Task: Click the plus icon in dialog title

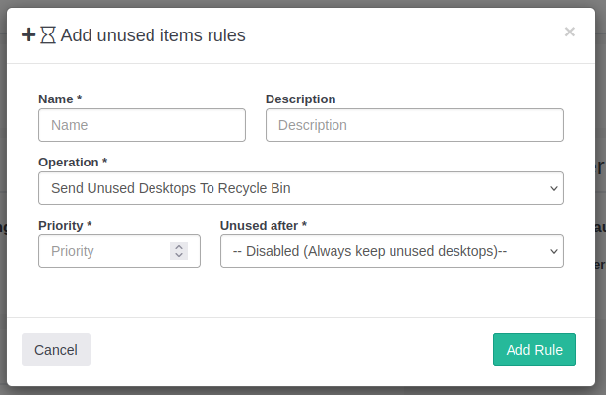Action: [x=29, y=34]
